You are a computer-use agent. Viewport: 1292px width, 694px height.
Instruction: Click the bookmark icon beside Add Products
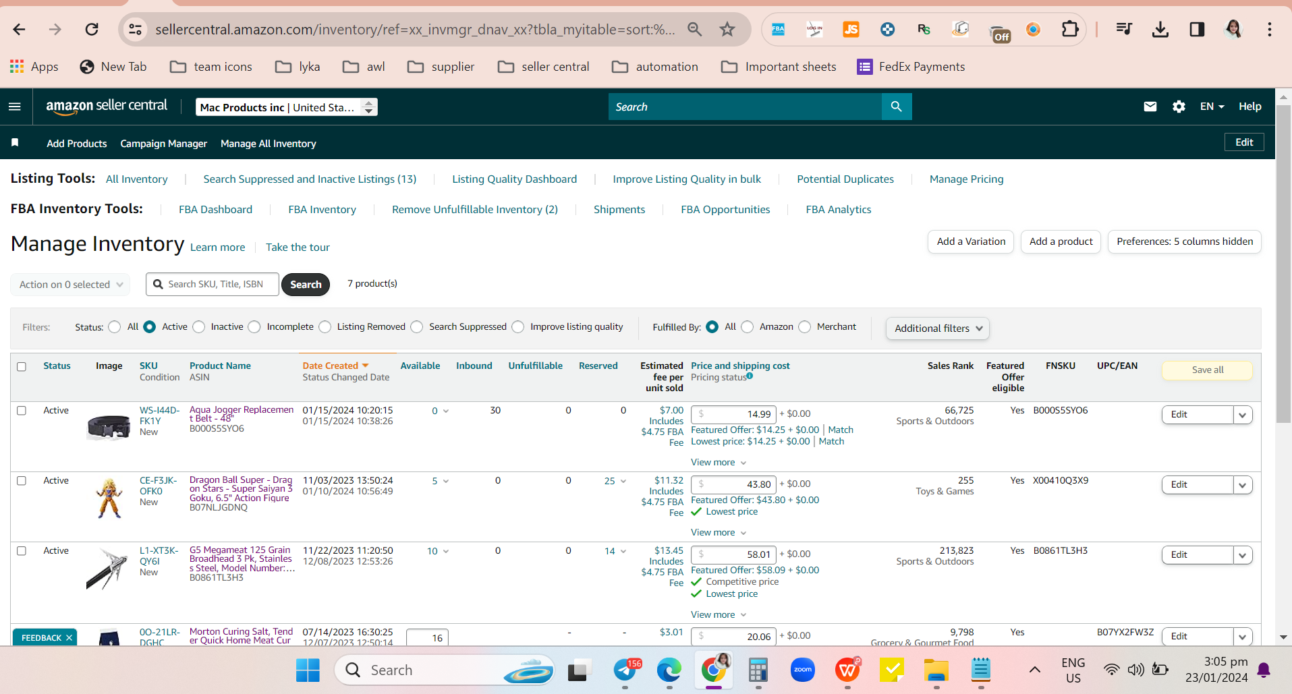coord(15,142)
